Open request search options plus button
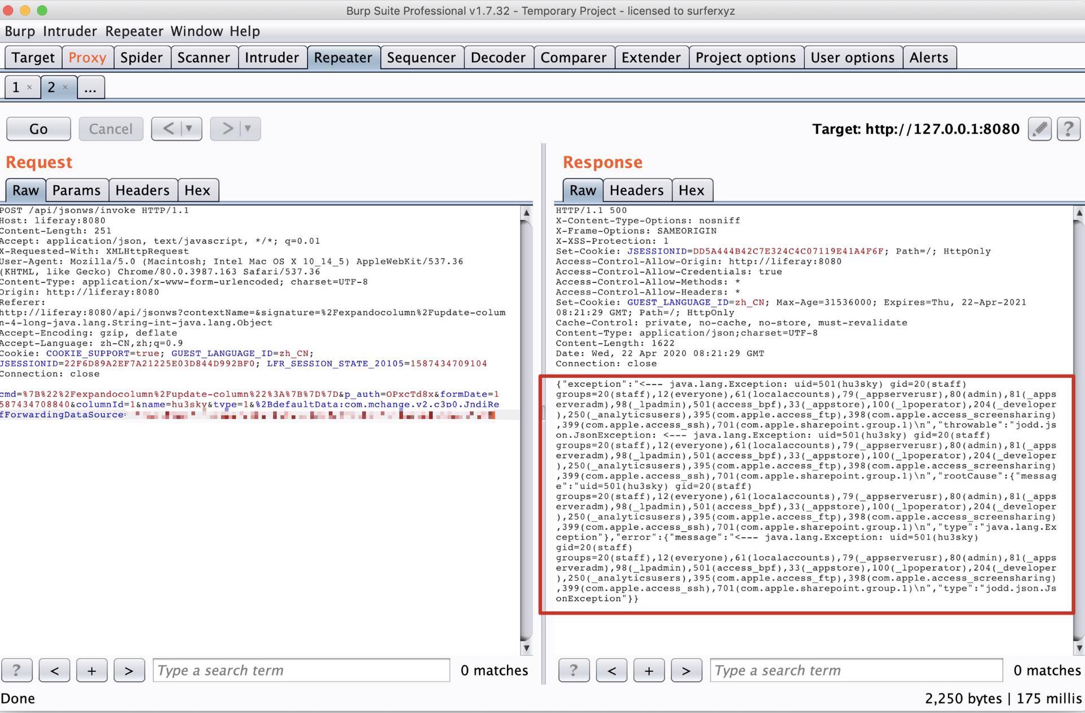The height and width of the screenshot is (713, 1085). click(x=92, y=670)
